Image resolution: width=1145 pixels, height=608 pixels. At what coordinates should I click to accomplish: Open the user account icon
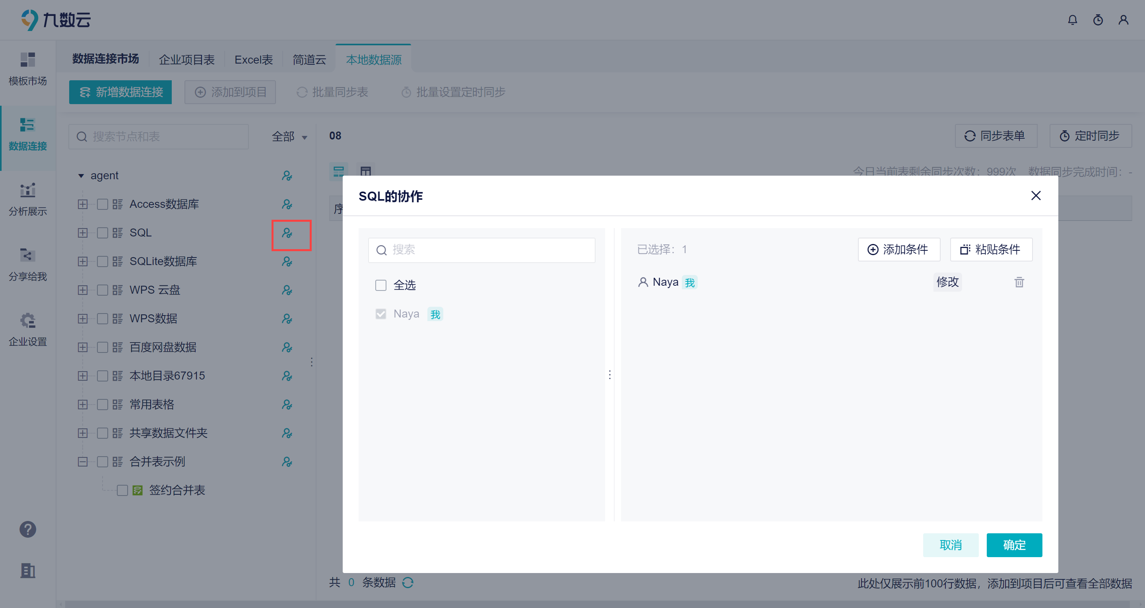1123,20
